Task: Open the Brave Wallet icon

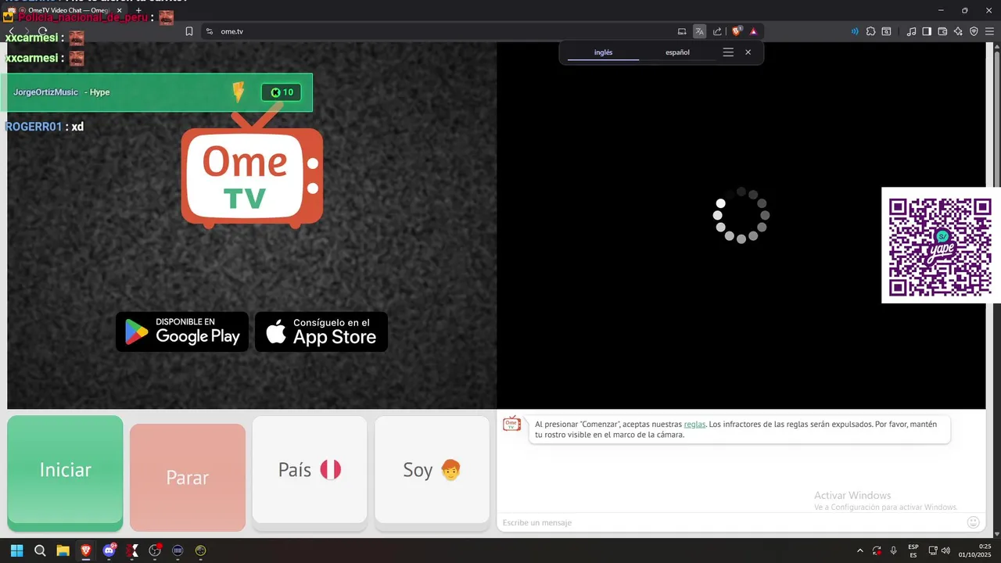Action: (942, 31)
